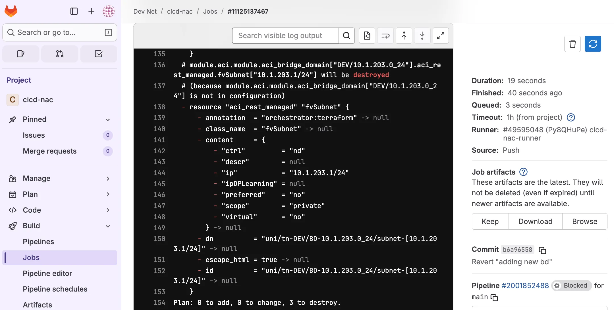
Task: Collapse the Pinned section
Action: click(108, 120)
